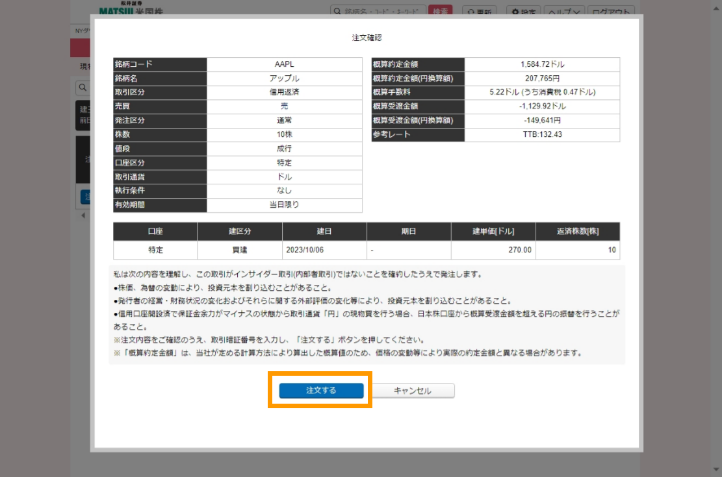
Task: Select the 買建 position type cell
Action: point(239,250)
